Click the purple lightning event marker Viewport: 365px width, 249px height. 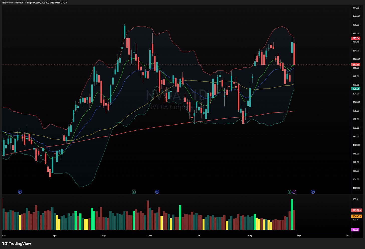pyautogui.click(x=294, y=192)
